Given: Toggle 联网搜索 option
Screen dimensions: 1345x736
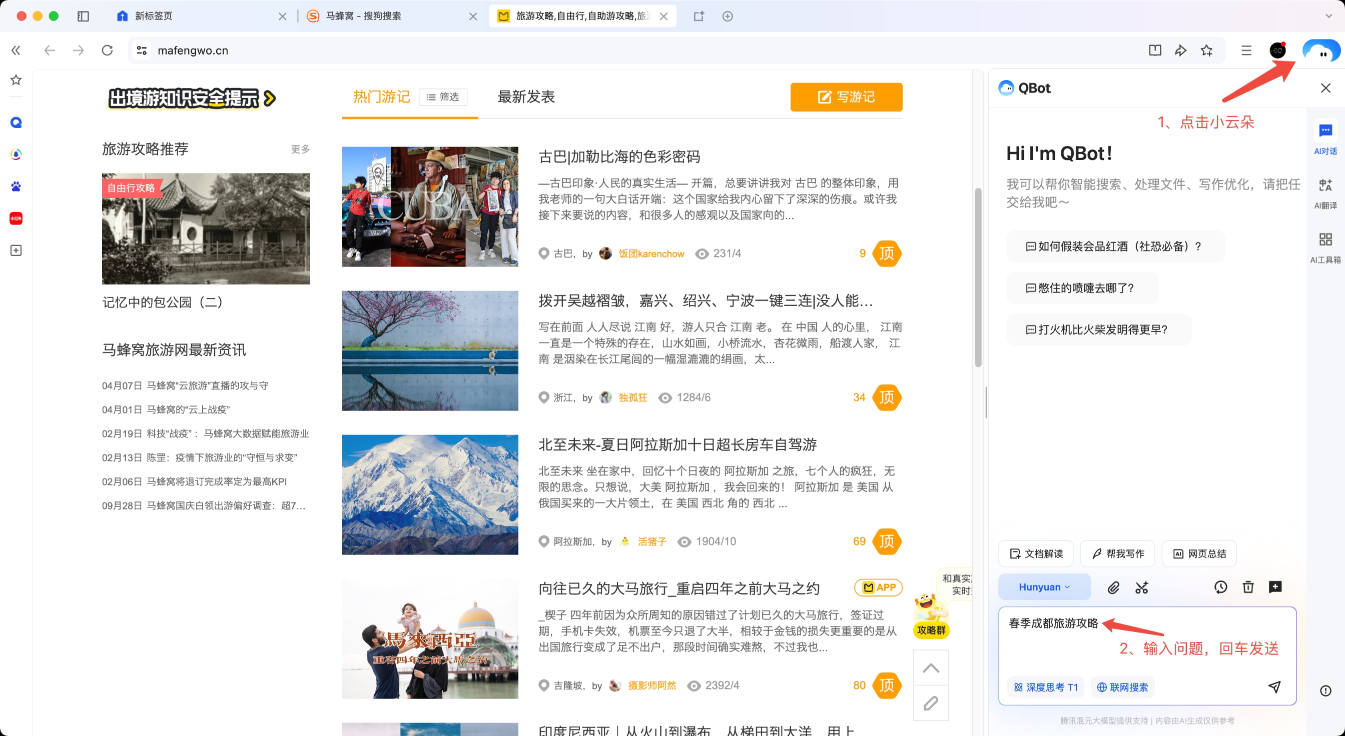Looking at the screenshot, I should tap(1122, 687).
